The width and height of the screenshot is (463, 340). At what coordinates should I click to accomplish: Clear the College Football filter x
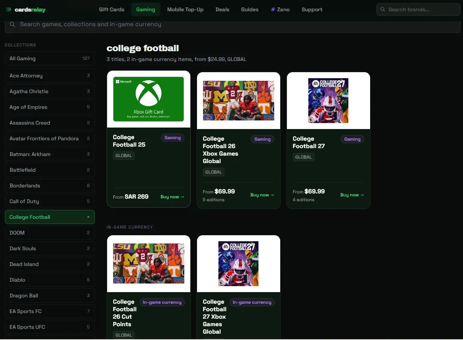tap(88, 217)
